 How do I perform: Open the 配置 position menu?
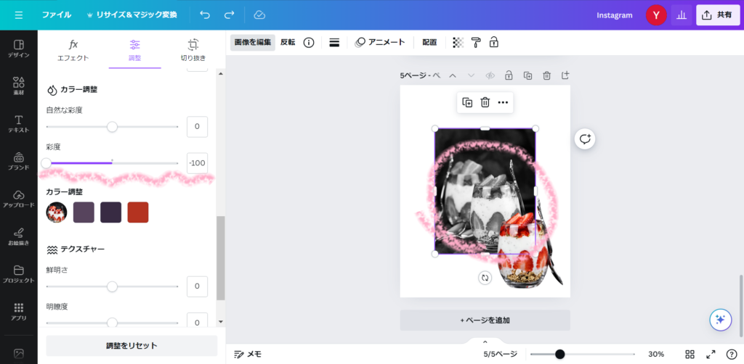(429, 42)
